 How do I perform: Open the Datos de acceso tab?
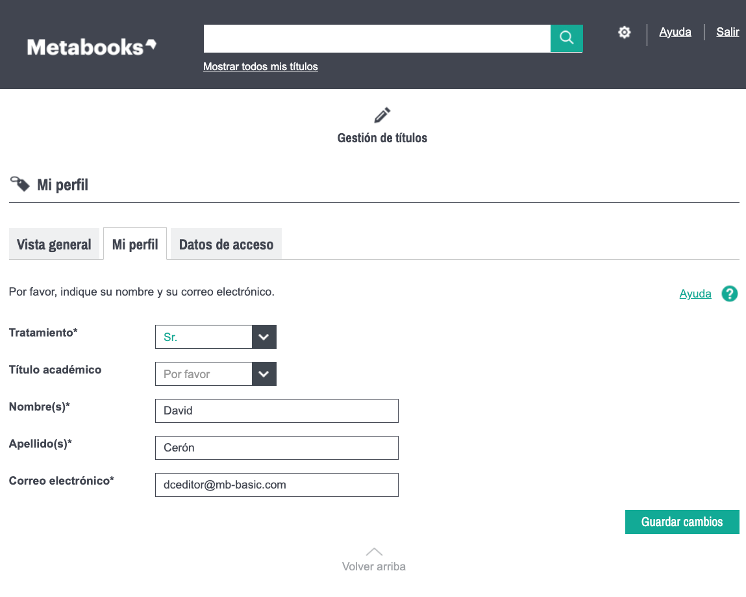[x=226, y=244]
